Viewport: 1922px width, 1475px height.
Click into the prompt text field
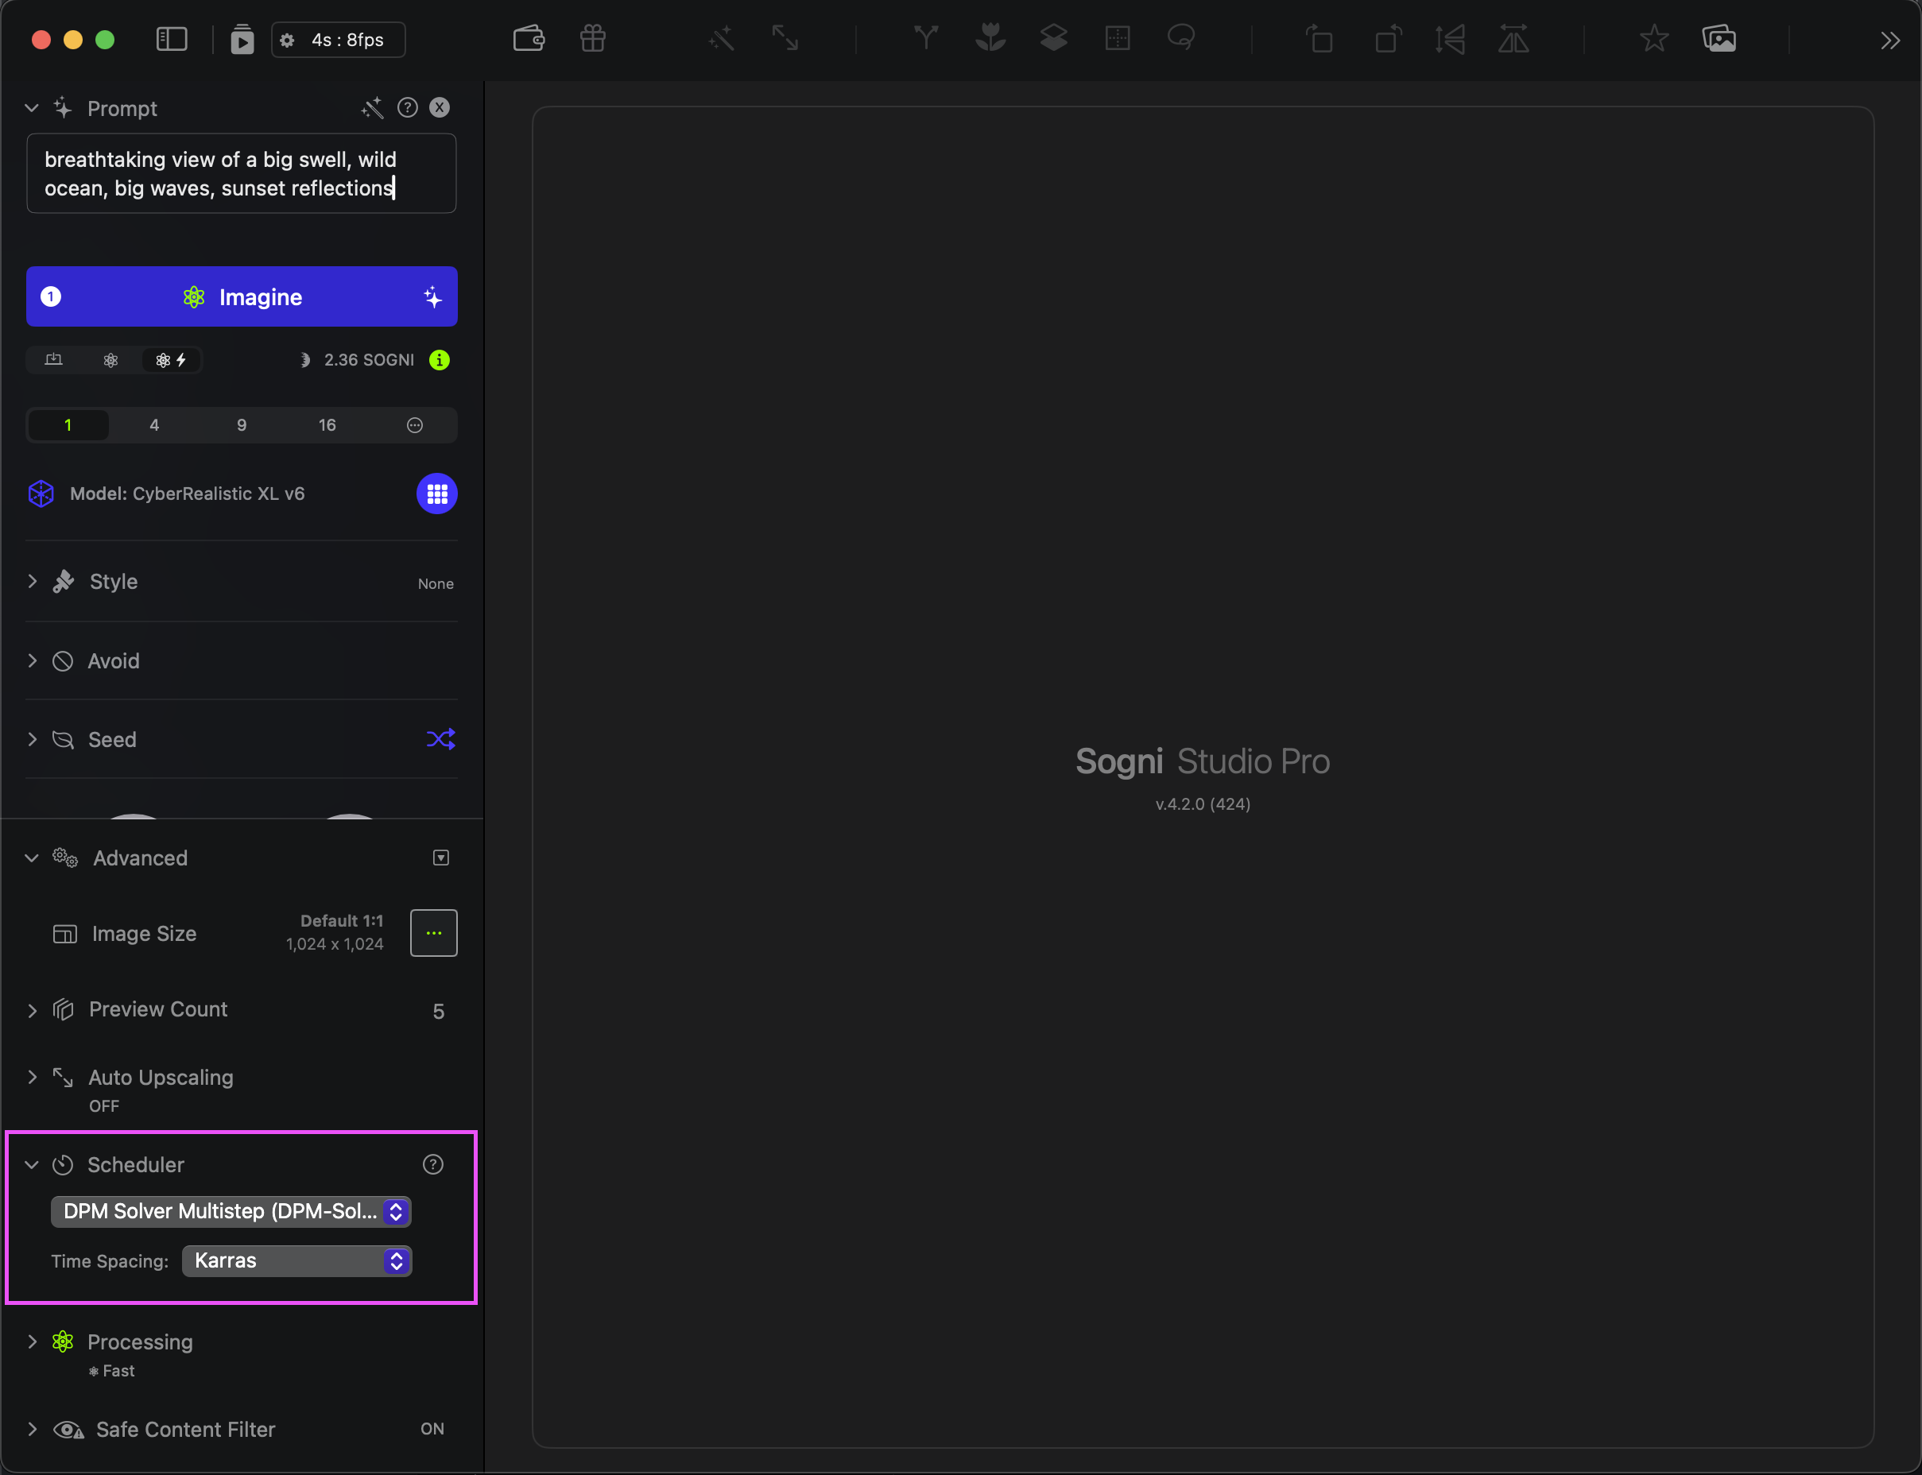click(242, 174)
